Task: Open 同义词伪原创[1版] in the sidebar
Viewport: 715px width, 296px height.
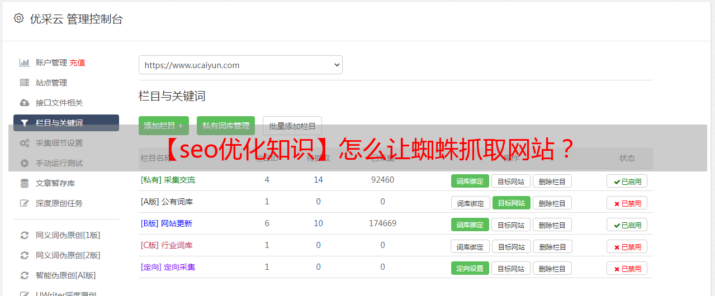Action: click(68, 235)
